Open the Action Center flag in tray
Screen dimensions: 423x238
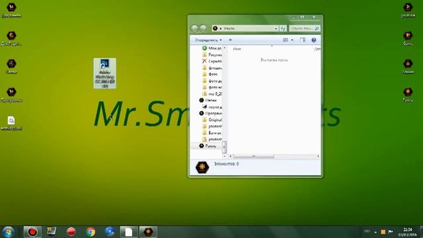[x=391, y=231]
